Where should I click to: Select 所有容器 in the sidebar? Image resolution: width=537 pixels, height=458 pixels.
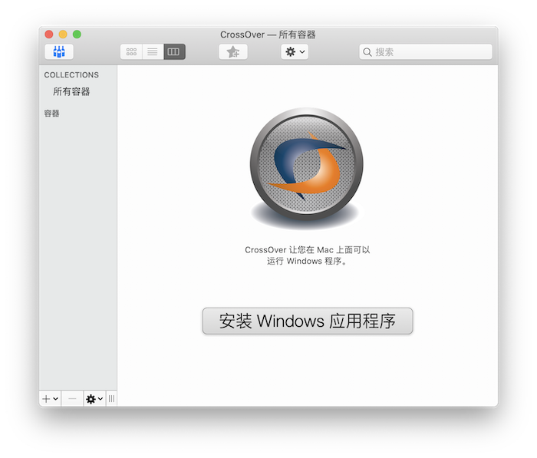71,91
